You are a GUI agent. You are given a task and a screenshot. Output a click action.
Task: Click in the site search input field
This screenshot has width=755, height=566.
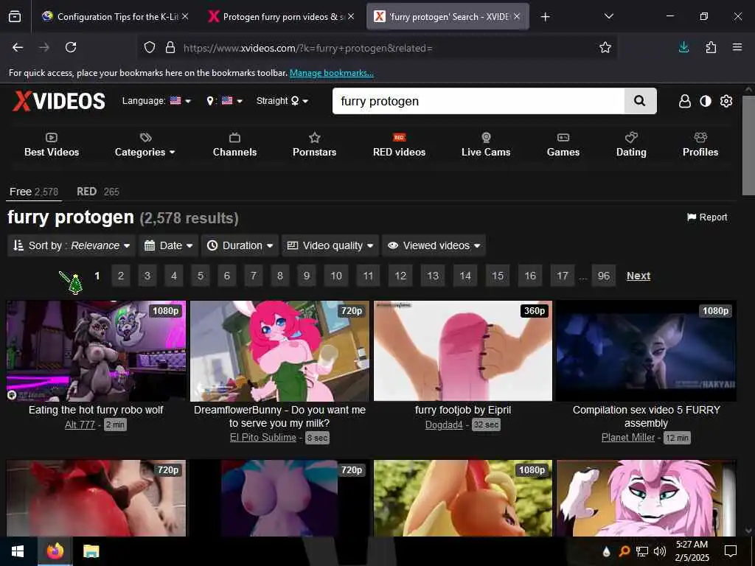coord(478,101)
